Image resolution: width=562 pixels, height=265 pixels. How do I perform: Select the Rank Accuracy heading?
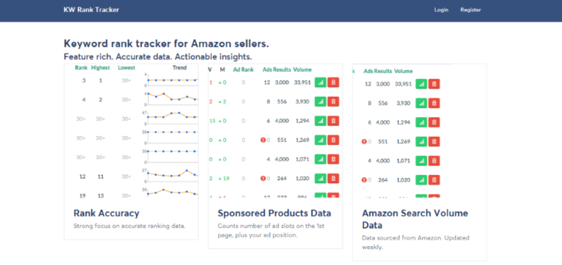click(x=106, y=213)
